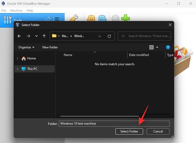Click the green Add machine icon
This screenshot has height=143, width=196.
pos(125,18)
